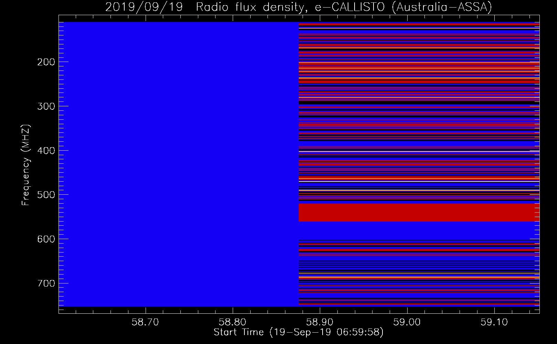This screenshot has width=557, height=344.
Task: Click the 58.70 time tick label
Action: point(146,322)
